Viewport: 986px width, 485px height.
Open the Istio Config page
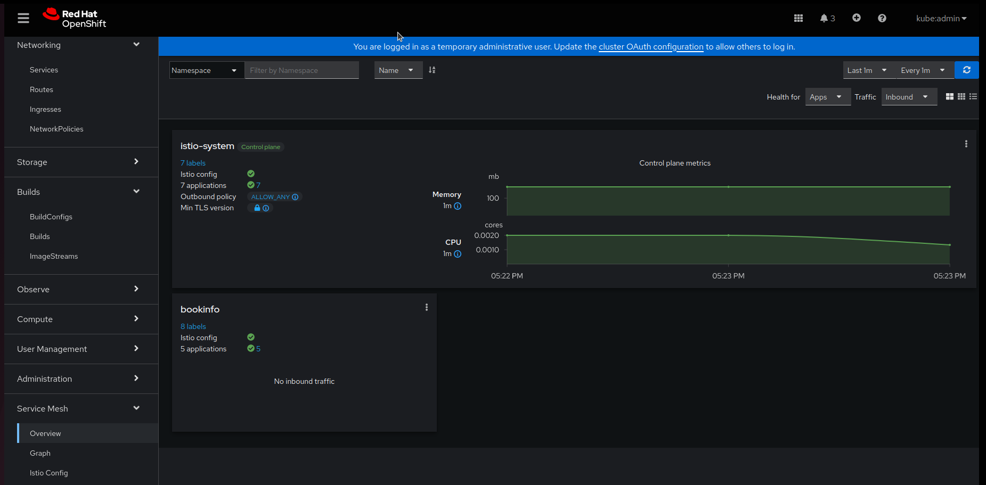click(49, 473)
